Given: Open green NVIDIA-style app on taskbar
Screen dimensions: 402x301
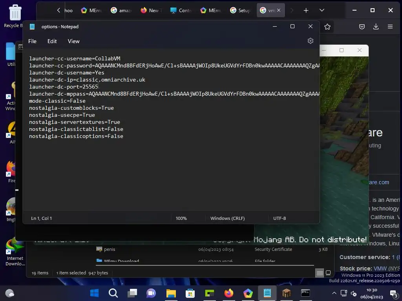Looking at the screenshot, I should click(210, 293).
